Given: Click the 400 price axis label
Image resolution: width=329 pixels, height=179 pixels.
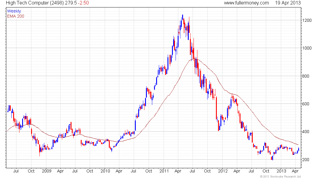Looking at the screenshot, I should click(305, 132).
